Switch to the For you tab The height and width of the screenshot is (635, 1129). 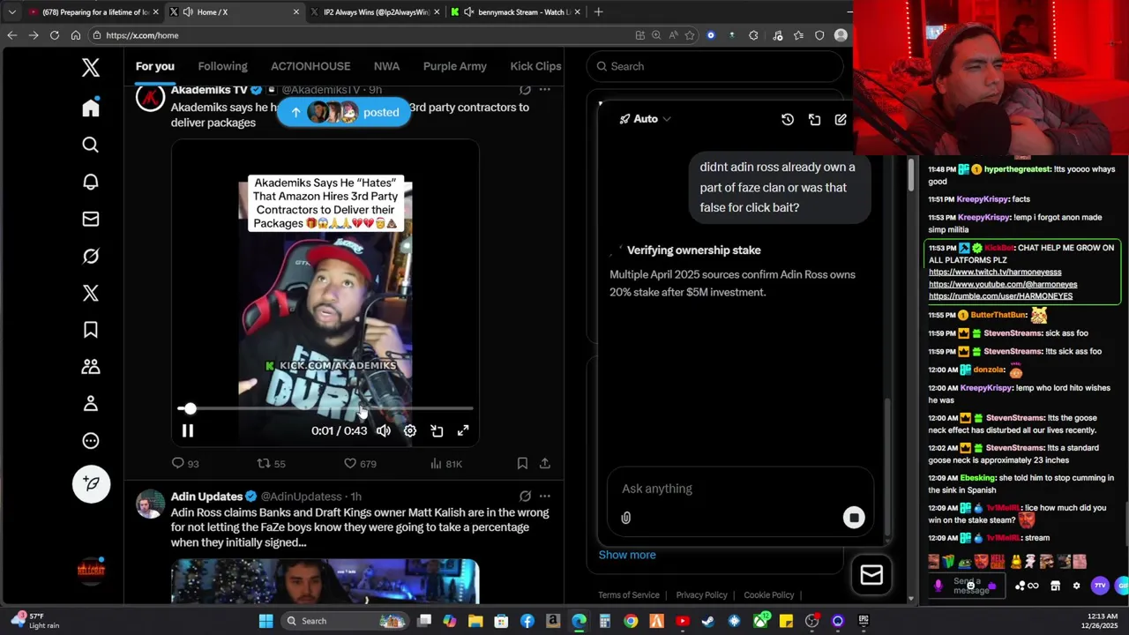pyautogui.click(x=155, y=66)
